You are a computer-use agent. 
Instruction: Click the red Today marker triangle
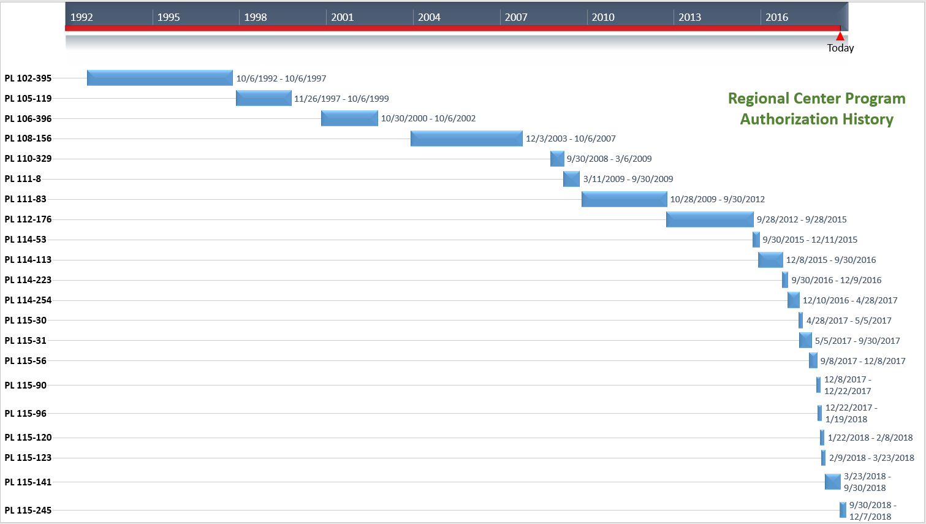click(840, 37)
